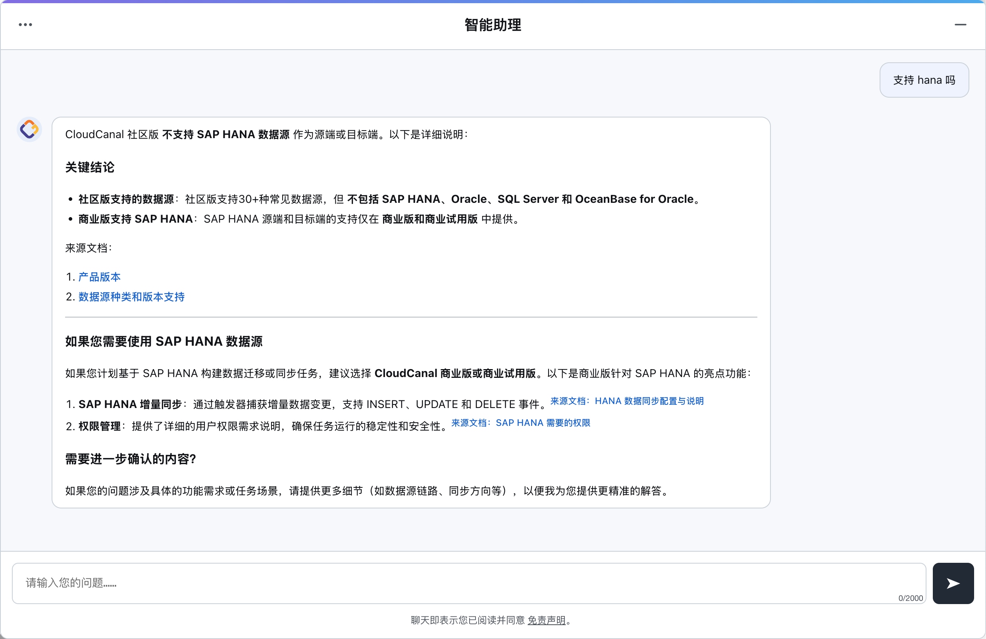This screenshot has height=639, width=986.
Task: Open the 产品版本 source document link
Action: (99, 277)
